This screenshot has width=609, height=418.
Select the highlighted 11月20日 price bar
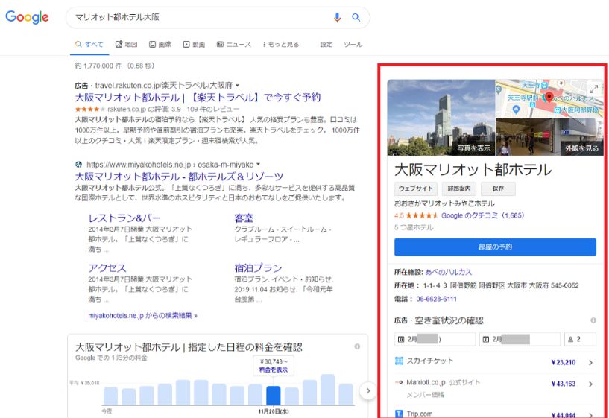274,396
